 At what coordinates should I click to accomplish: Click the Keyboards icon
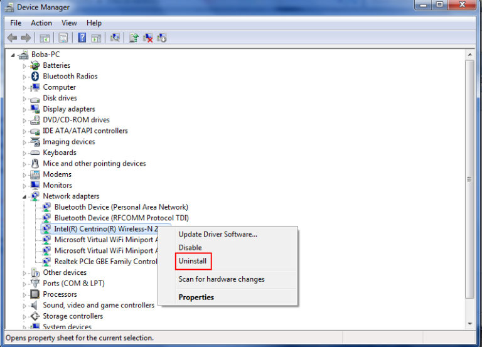pyautogui.click(x=35, y=152)
